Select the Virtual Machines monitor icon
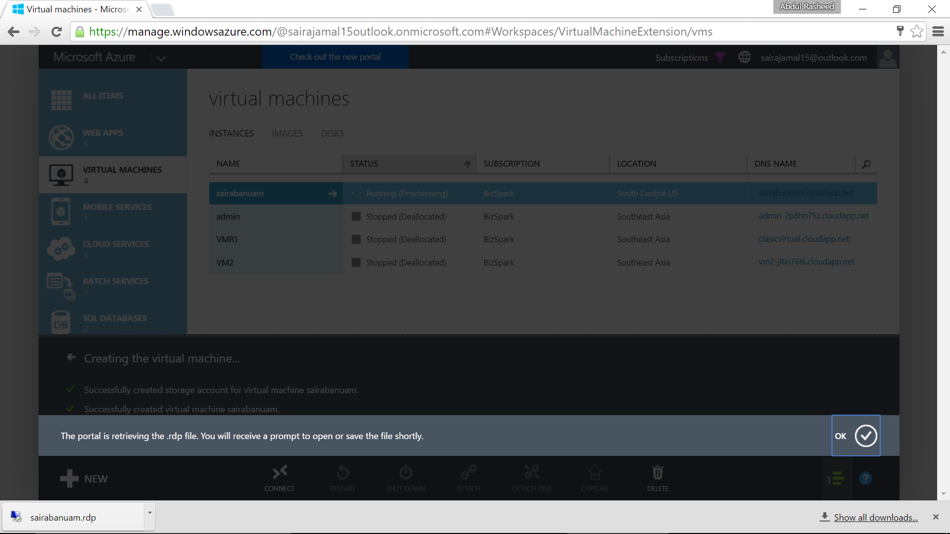950x534 pixels. point(61,175)
